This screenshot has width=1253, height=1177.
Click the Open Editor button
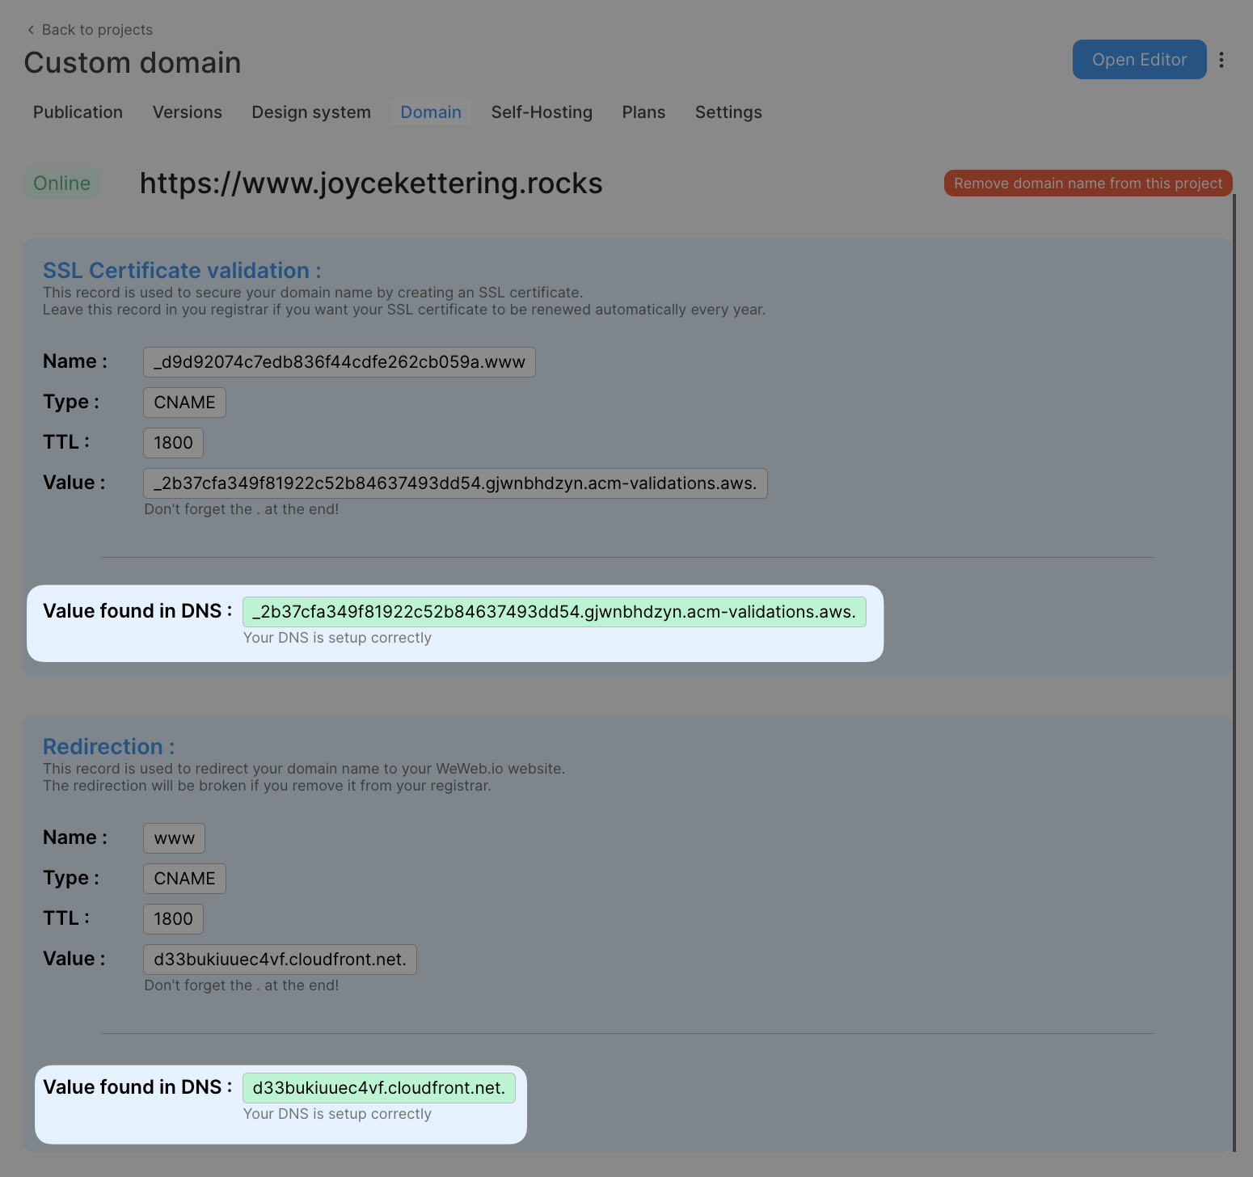coord(1139,59)
